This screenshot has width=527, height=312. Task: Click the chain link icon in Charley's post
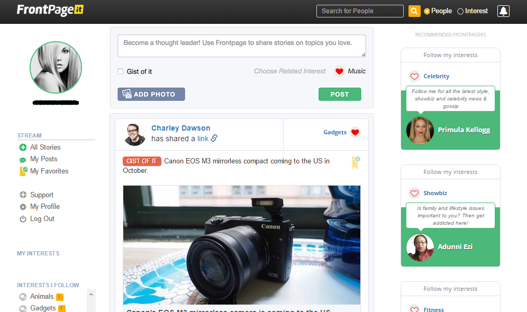point(214,138)
